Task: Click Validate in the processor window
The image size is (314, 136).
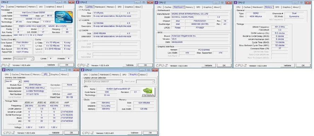Action: (51, 65)
